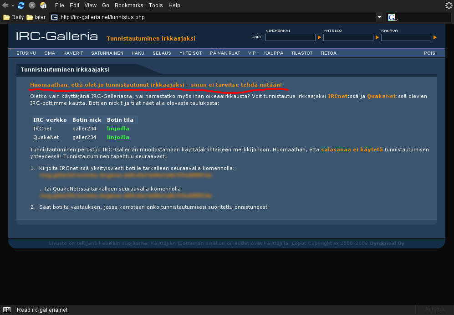Screen dimensions: 454x315
Task: Open KAVERIT in the navigation bar
Action: pyautogui.click(x=73, y=53)
